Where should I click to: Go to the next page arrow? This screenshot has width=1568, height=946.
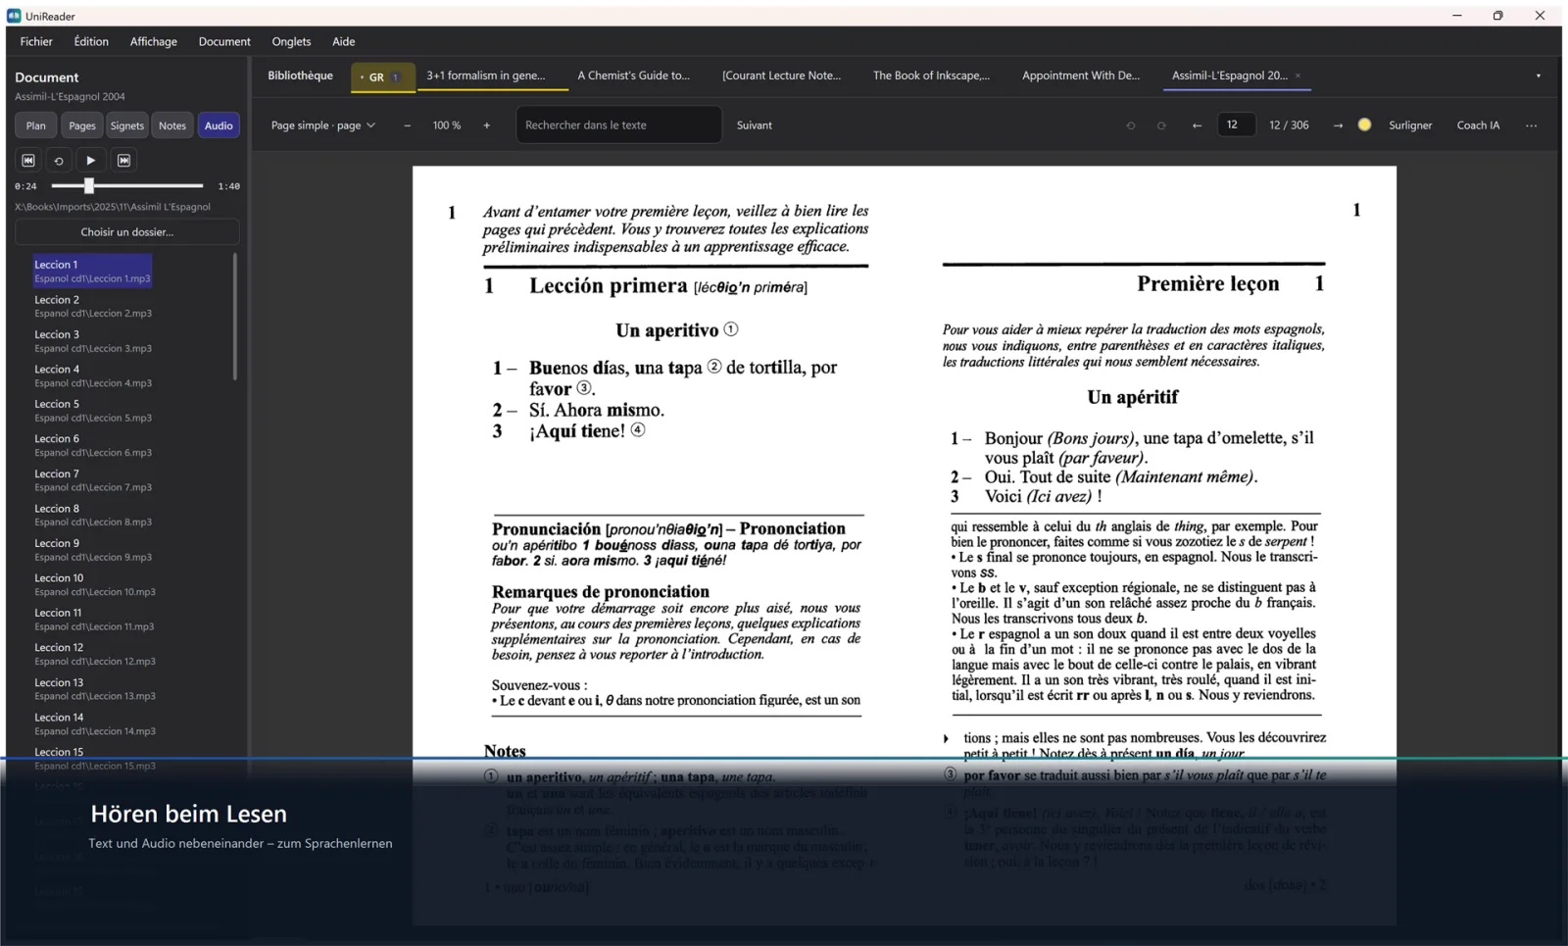pos(1338,125)
